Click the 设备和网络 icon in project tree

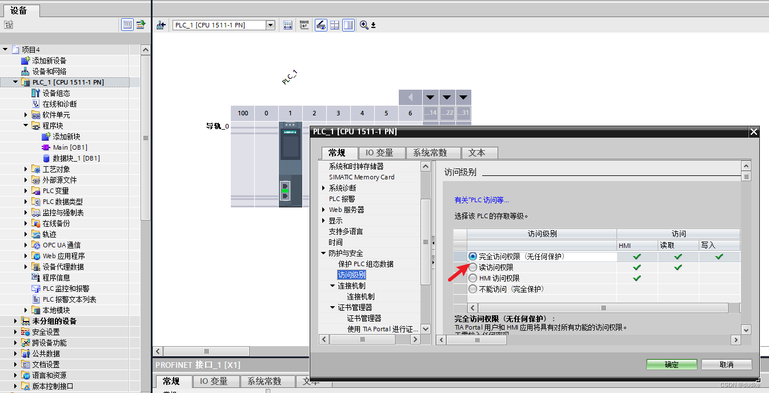(25, 71)
